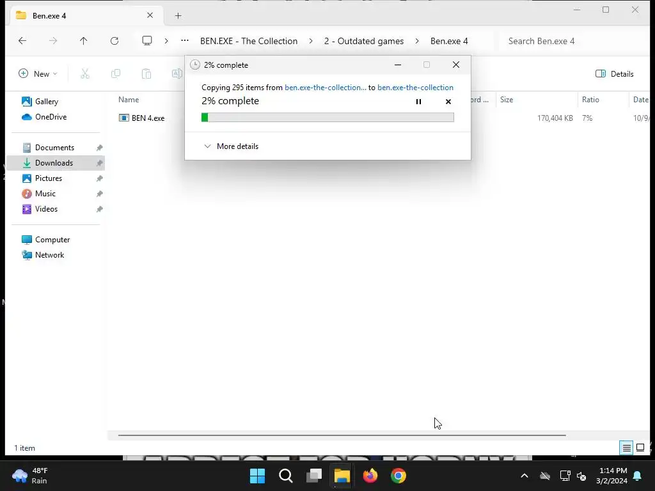
Task: Click breadcrumb BEN.EXE - The Collection
Action: (249, 41)
